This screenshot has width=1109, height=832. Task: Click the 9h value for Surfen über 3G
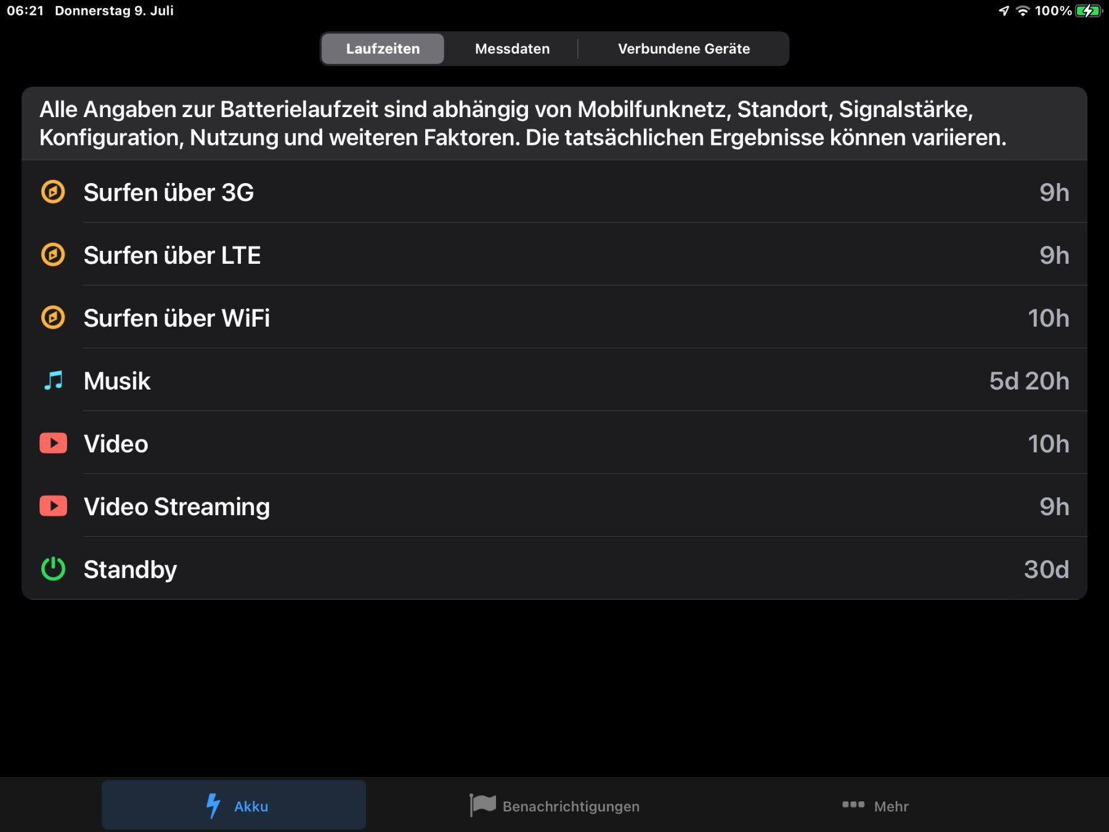(1054, 192)
